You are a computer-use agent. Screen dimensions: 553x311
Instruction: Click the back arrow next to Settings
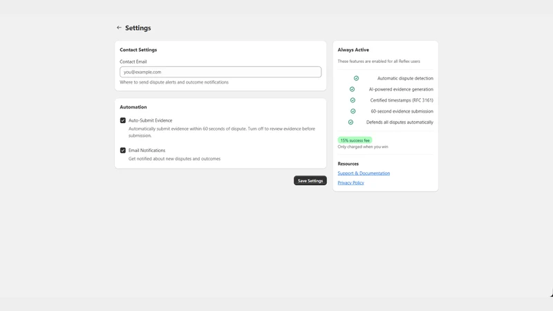pos(119,28)
